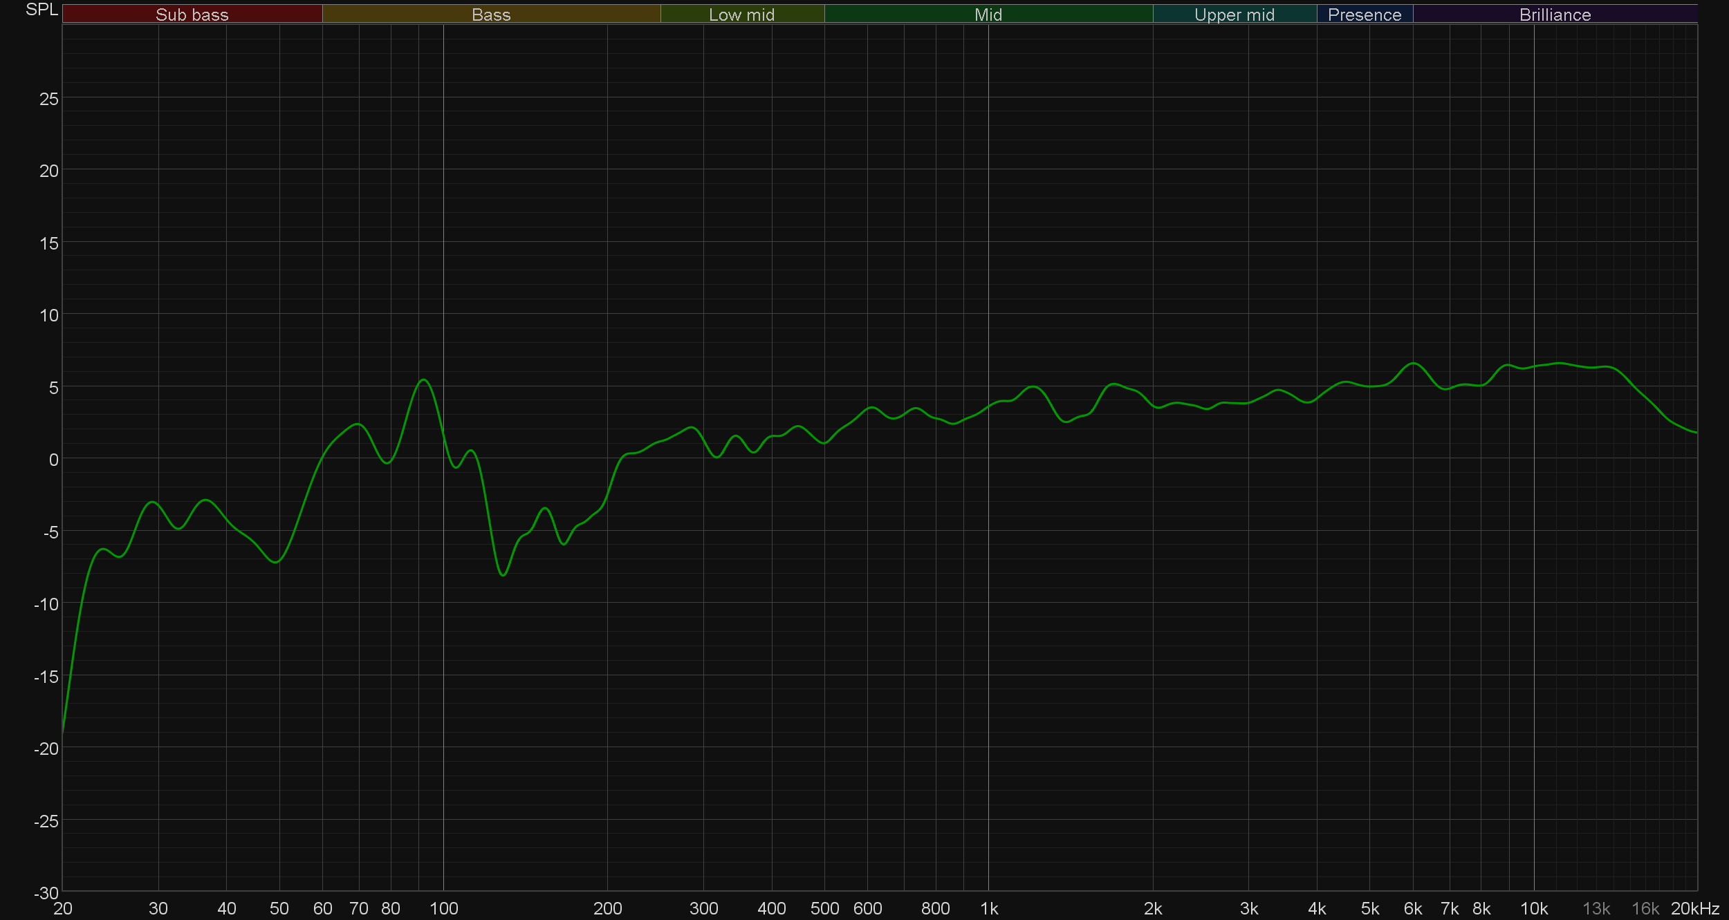
Task: Click the 0 dB level label
Action: pos(53,460)
